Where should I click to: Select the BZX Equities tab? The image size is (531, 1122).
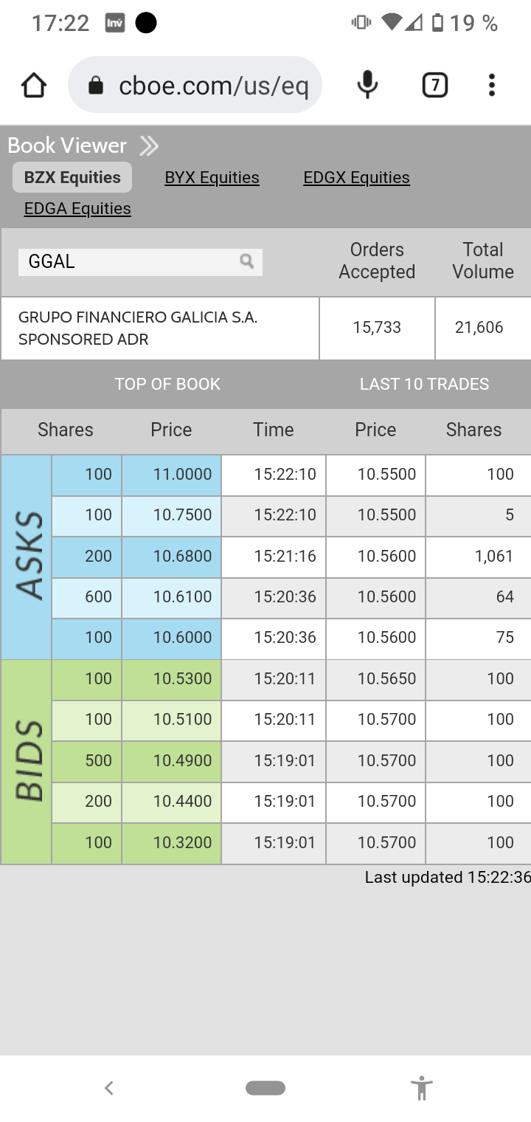pyautogui.click(x=72, y=178)
